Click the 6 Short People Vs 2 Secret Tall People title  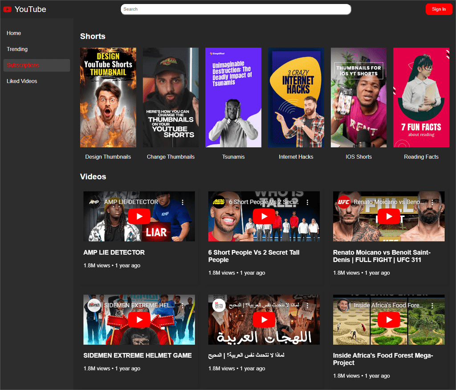[x=253, y=256]
